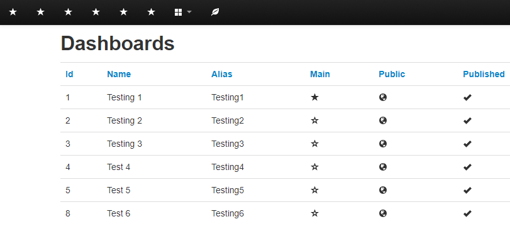The image size is (510, 234).
Task: Sort by the Public column header
Action: coord(392,74)
